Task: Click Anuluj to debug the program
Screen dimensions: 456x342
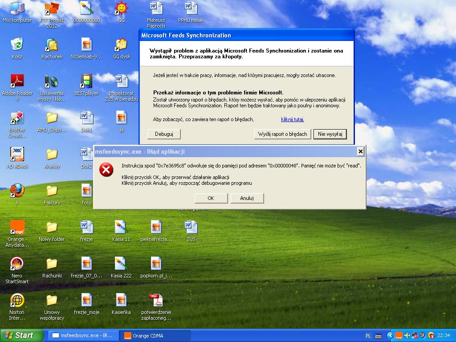Action: pyautogui.click(x=247, y=198)
